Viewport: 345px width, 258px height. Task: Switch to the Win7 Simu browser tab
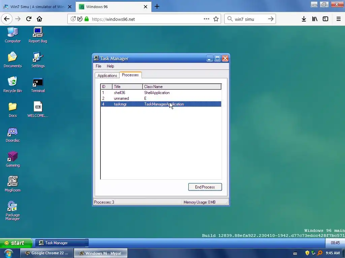37,7
